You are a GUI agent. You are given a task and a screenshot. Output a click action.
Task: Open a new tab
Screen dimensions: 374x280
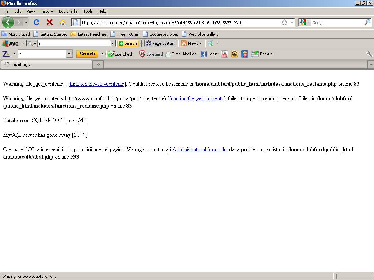coord(98,65)
